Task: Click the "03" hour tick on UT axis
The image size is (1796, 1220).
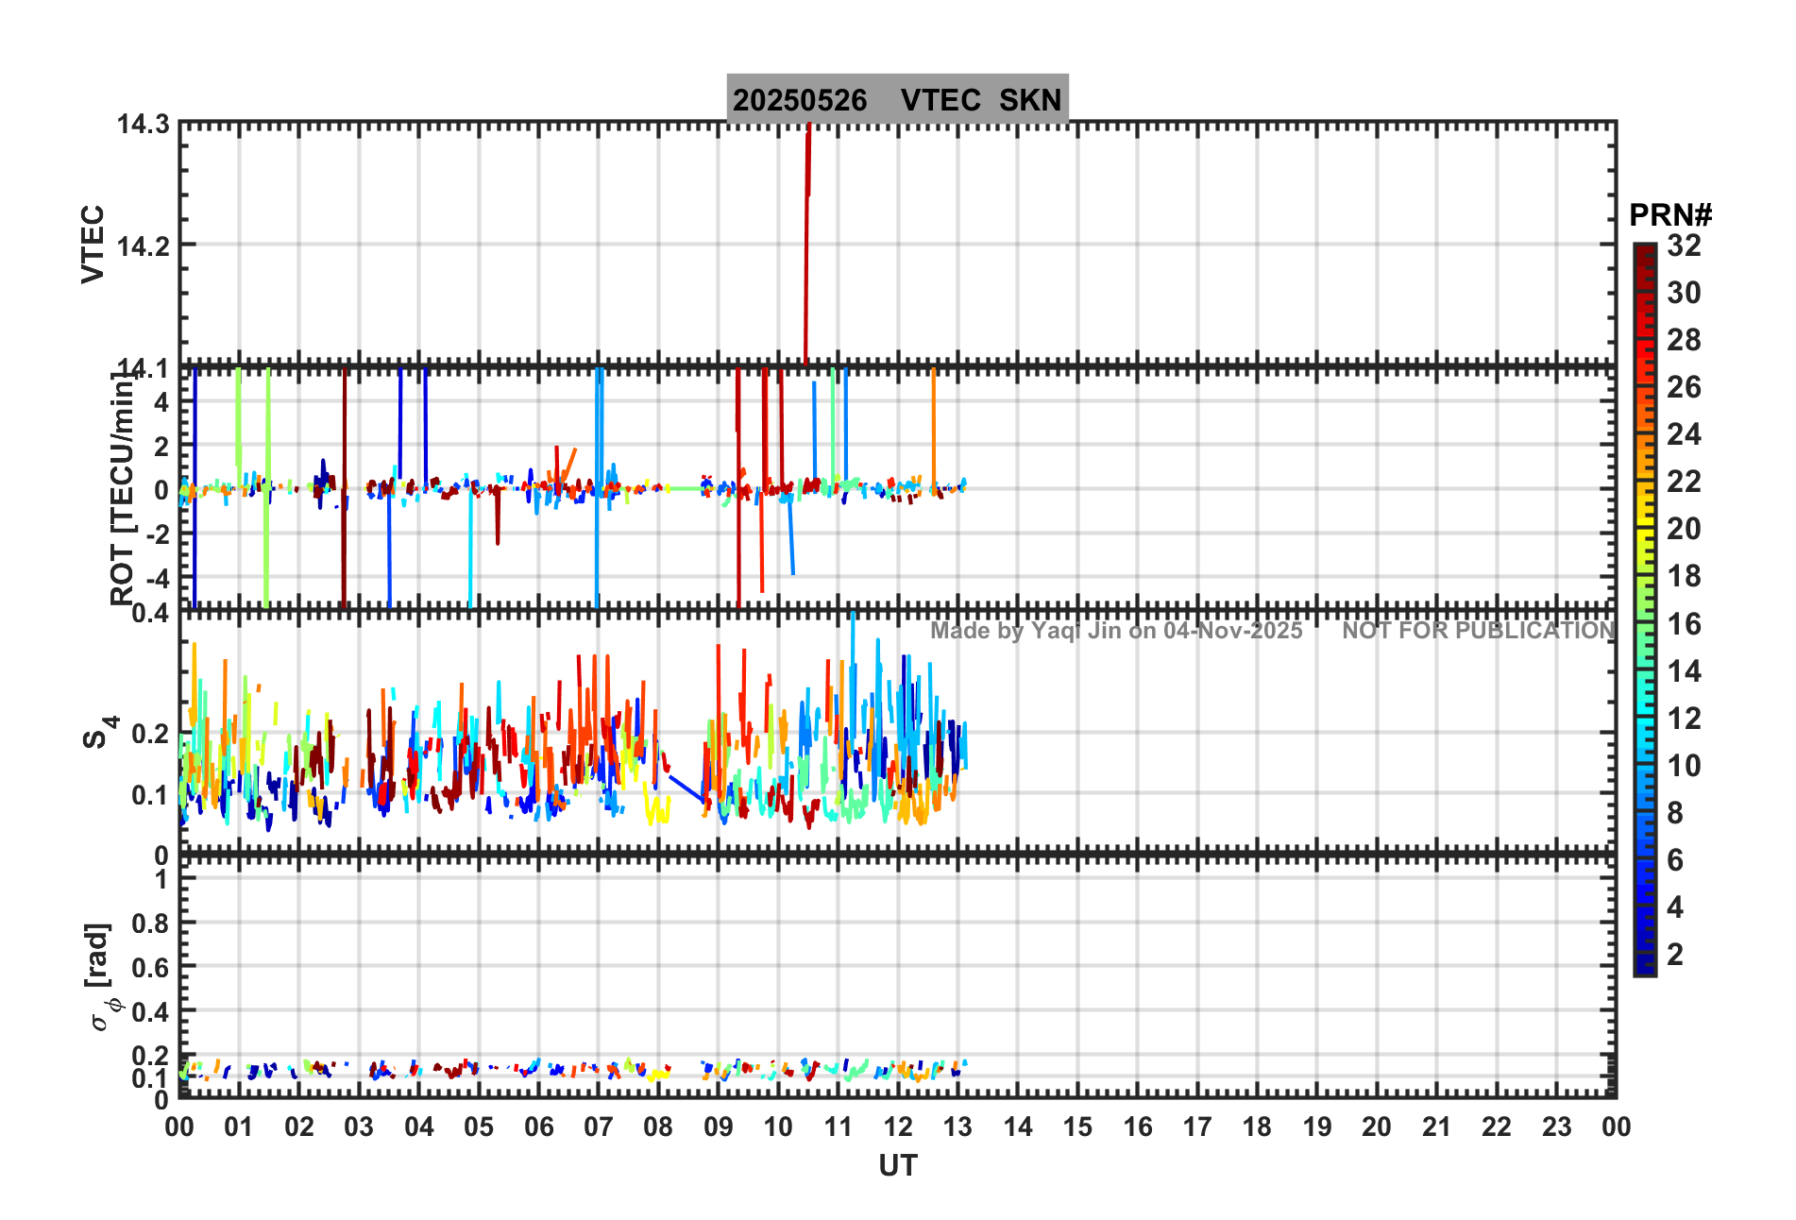Action: click(359, 1127)
